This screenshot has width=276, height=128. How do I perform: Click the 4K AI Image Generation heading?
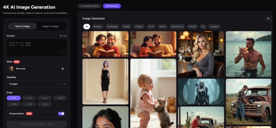29,7
